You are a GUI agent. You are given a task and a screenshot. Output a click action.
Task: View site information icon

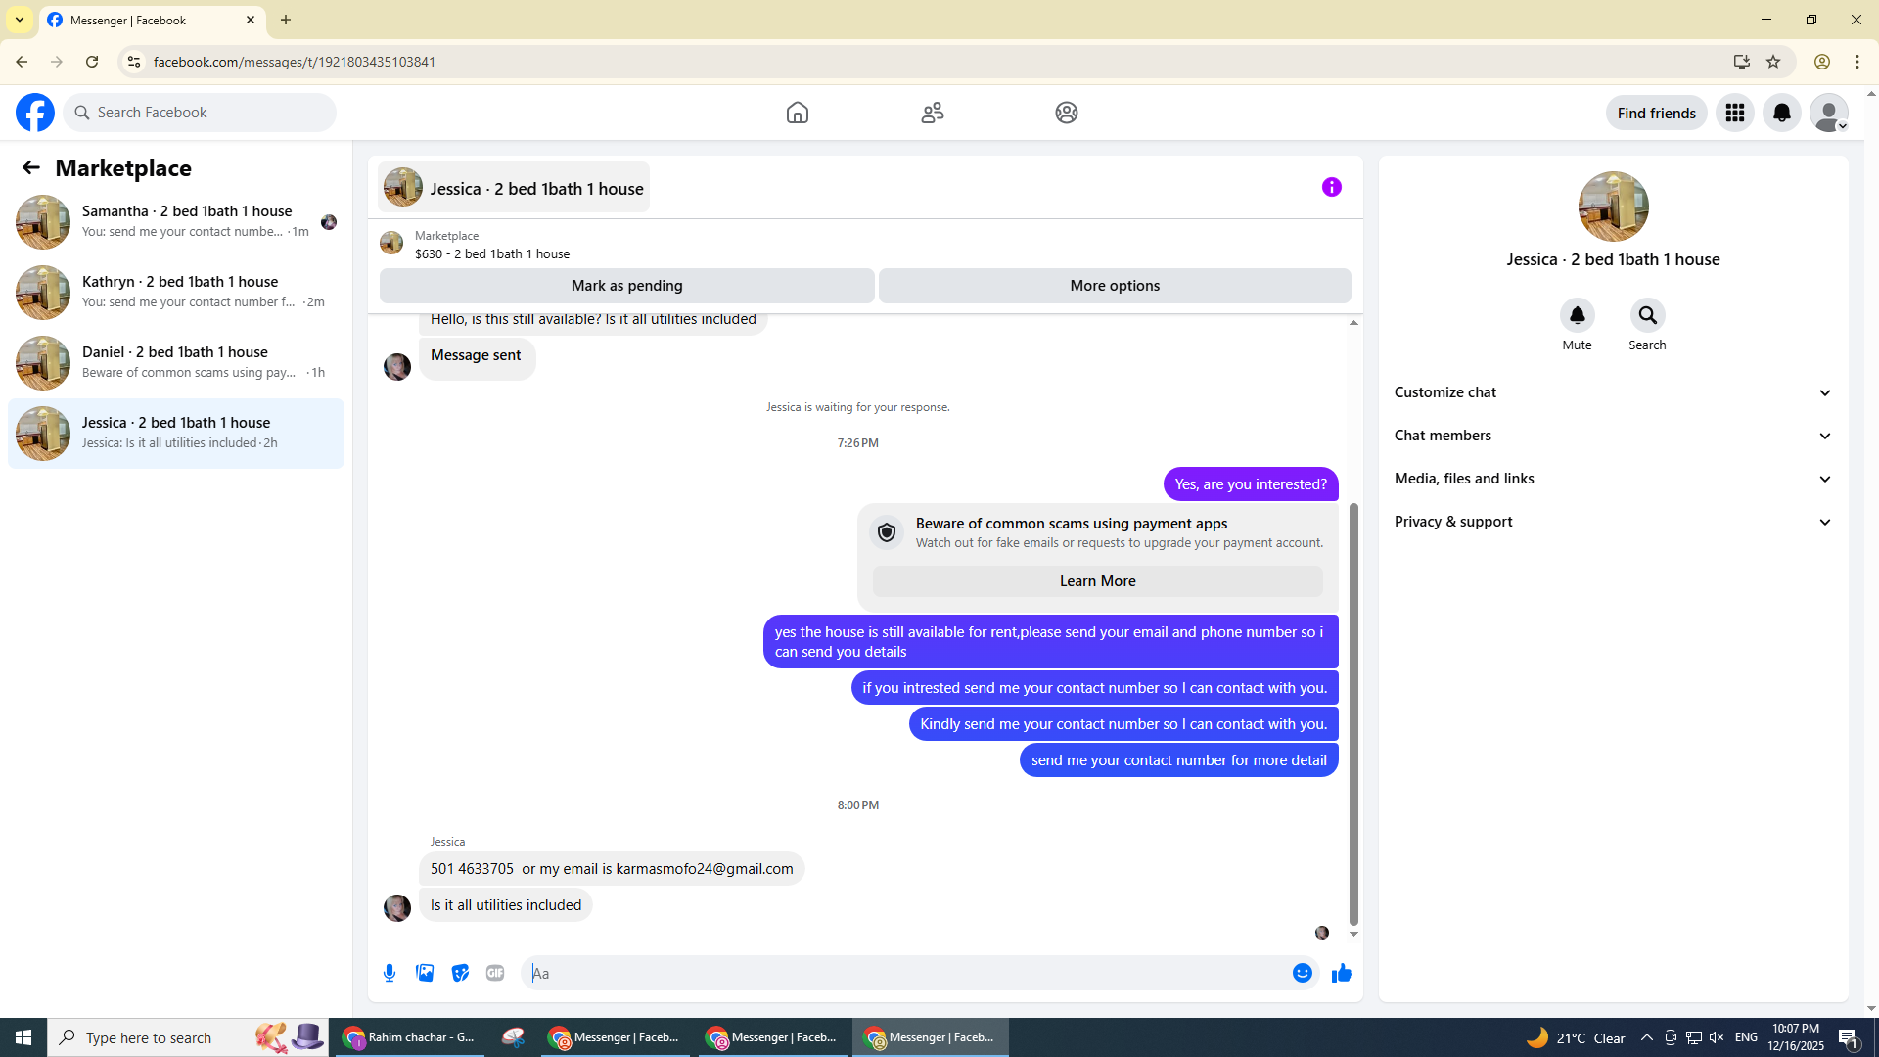134,62
